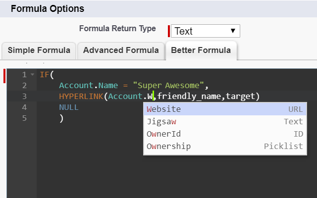Open the Formula Return Type dropdown

pyautogui.click(x=206, y=31)
